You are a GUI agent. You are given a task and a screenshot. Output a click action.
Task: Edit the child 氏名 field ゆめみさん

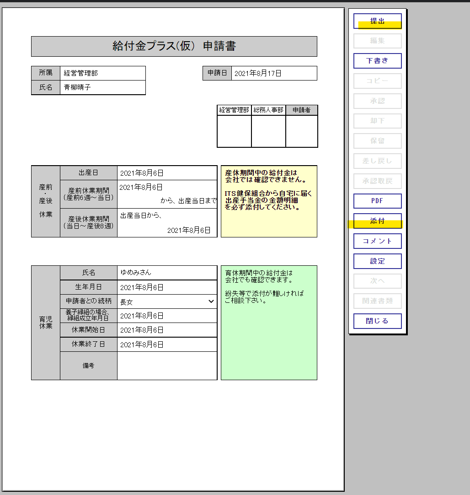[x=167, y=273]
